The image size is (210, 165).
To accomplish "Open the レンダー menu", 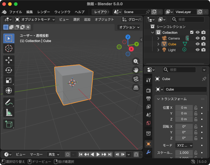I will tap(43, 12).
